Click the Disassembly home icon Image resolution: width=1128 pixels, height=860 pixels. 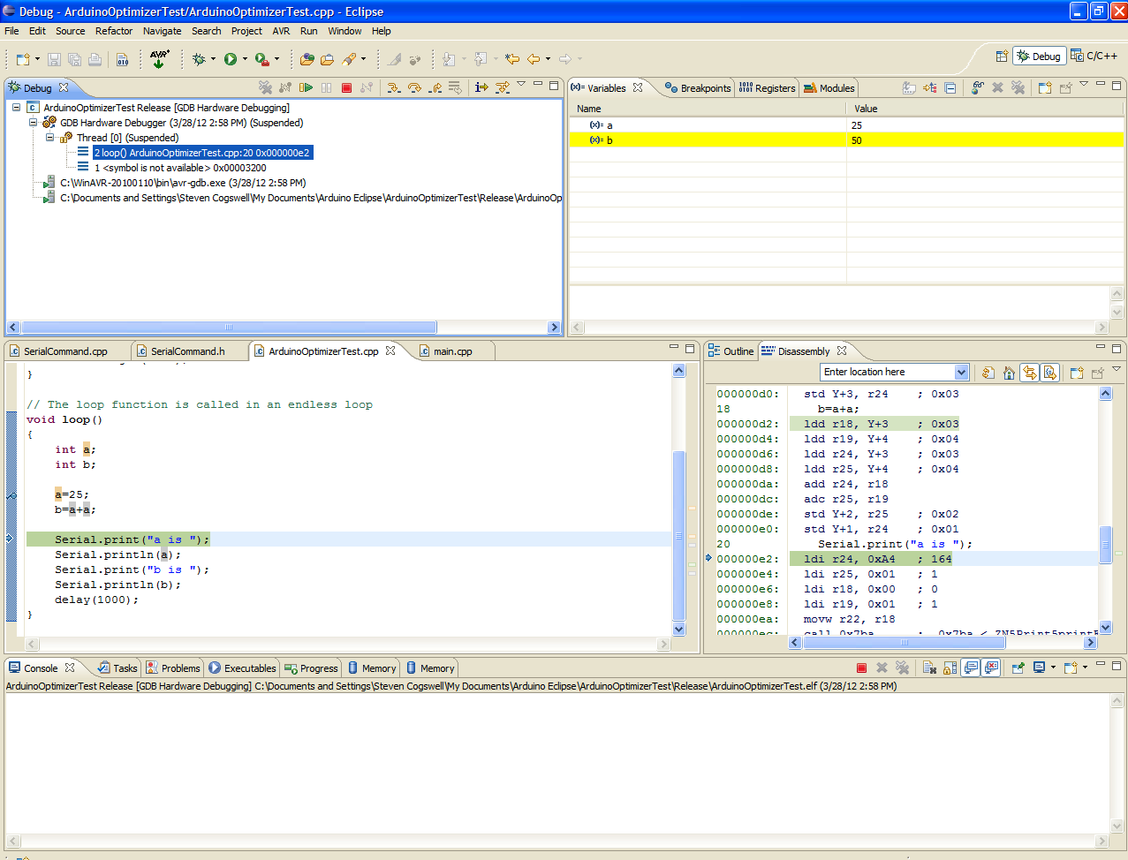(x=1009, y=373)
